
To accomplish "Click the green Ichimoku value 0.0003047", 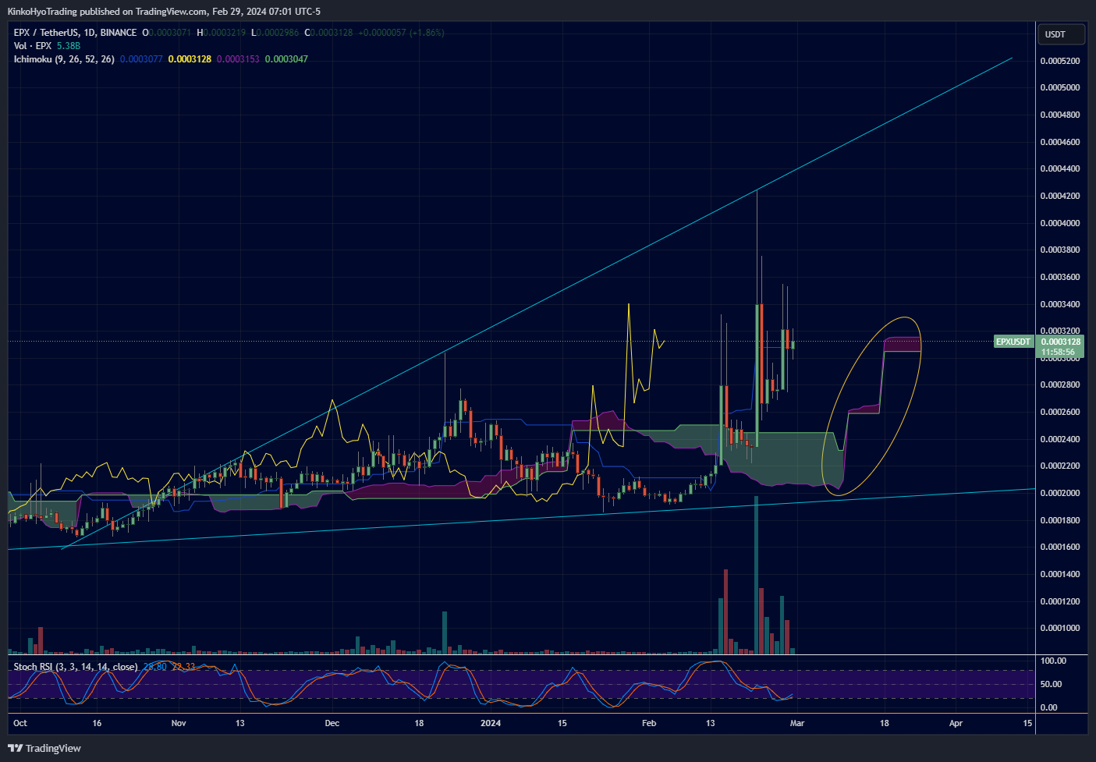I will (286, 59).
